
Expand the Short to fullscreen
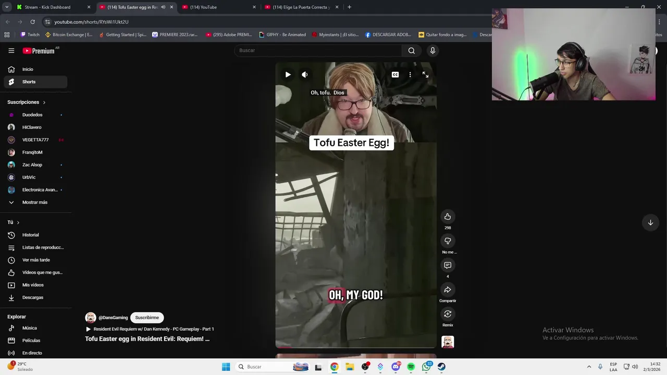(x=425, y=74)
